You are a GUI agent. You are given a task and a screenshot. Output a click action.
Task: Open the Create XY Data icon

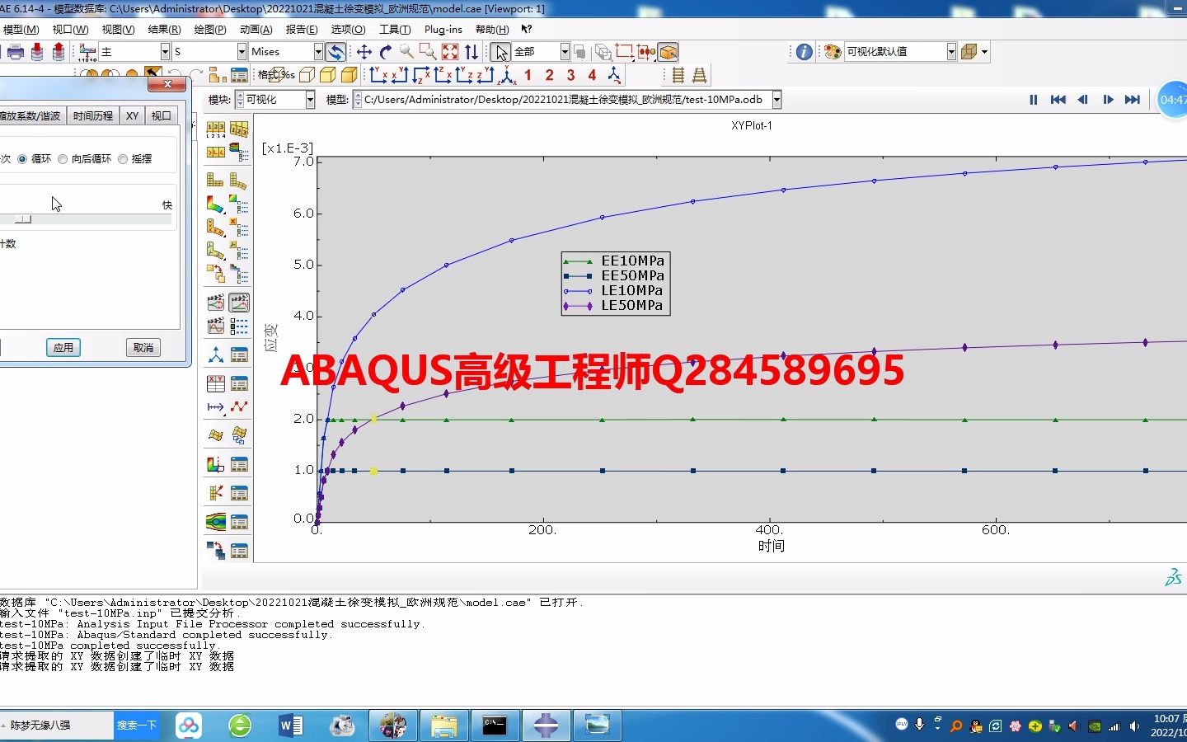pos(215,383)
